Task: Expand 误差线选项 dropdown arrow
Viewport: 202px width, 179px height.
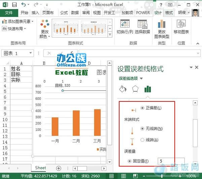Action: click(141, 78)
